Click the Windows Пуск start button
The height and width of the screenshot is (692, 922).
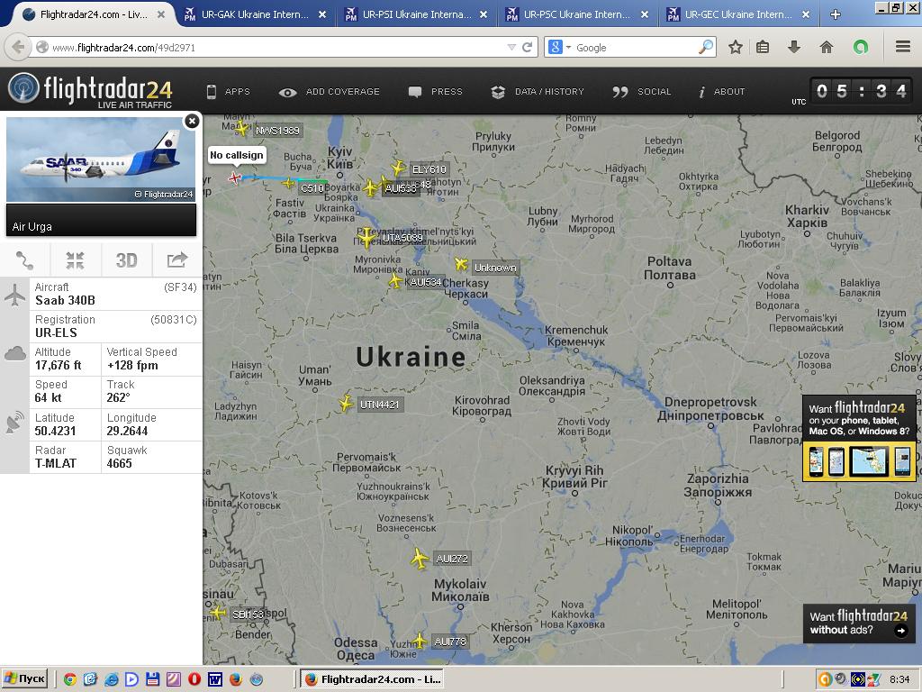click(x=24, y=678)
